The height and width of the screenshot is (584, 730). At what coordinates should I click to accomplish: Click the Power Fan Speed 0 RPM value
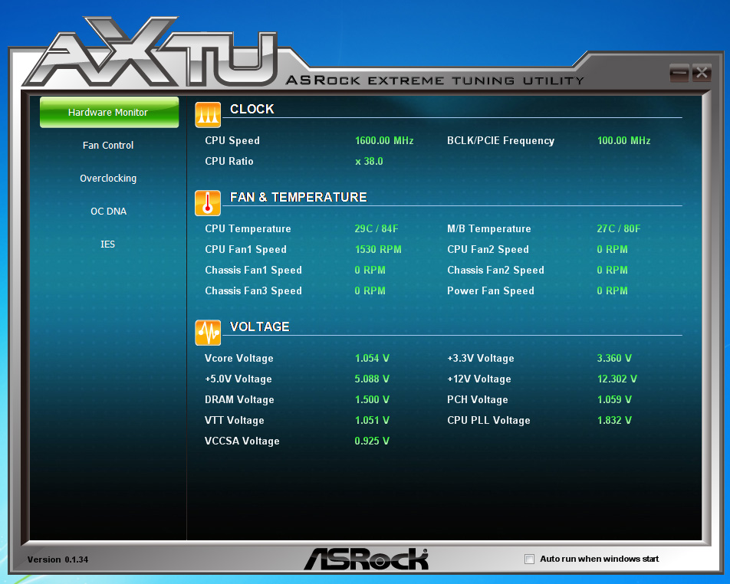tap(612, 290)
